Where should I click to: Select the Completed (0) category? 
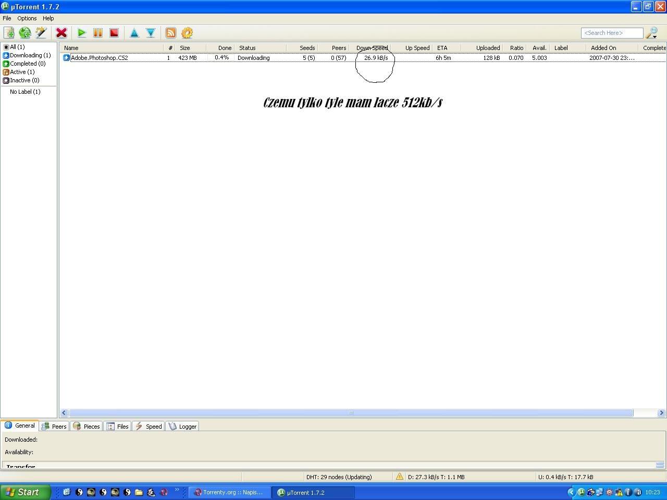[24, 64]
